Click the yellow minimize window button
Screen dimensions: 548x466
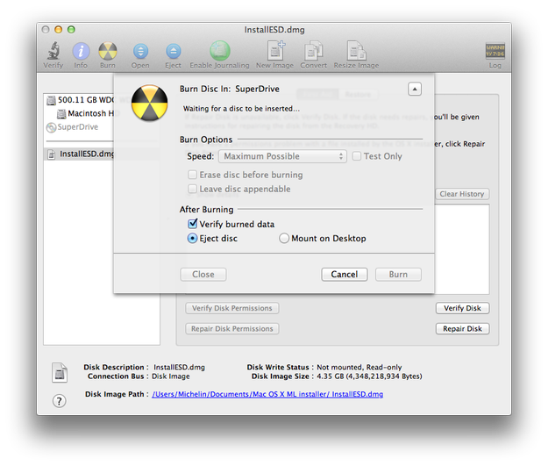click(59, 29)
